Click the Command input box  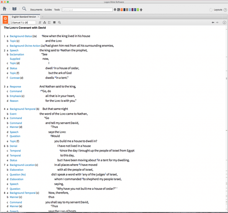87,10
